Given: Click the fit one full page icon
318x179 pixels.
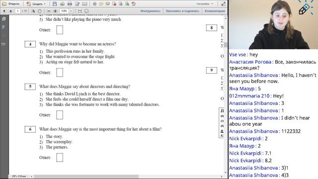Looking at the screenshot, I should pos(86,11).
